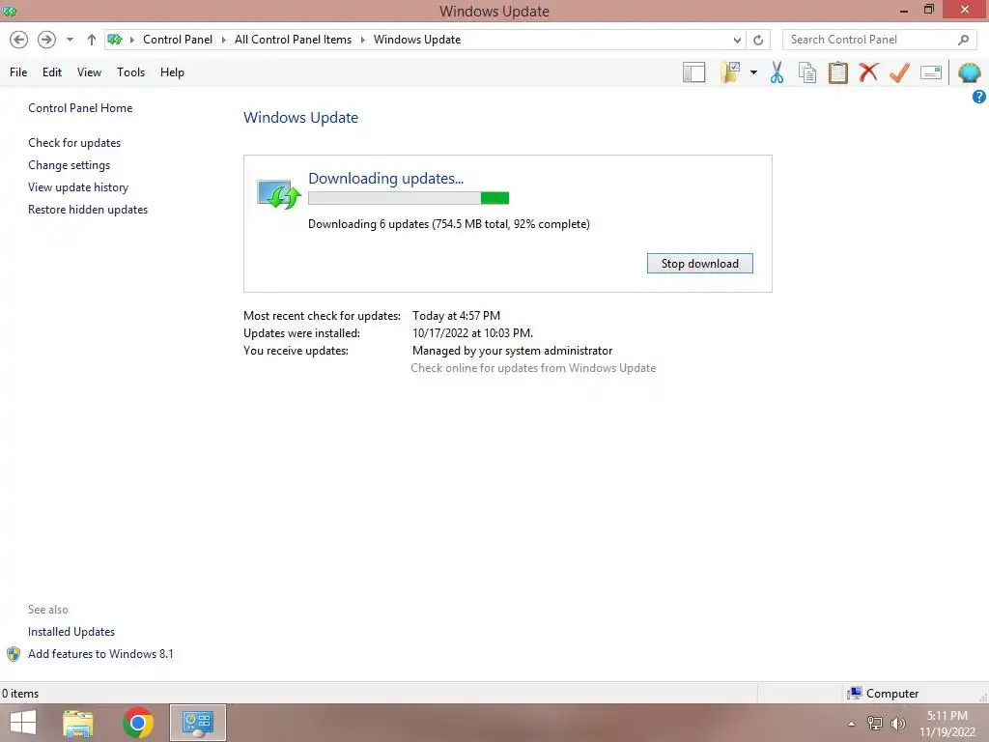This screenshot has width=989, height=742.
Task: Click the Computer status bar entry
Action: point(884,694)
